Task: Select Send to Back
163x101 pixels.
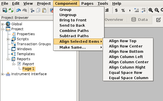Action: 79,26
